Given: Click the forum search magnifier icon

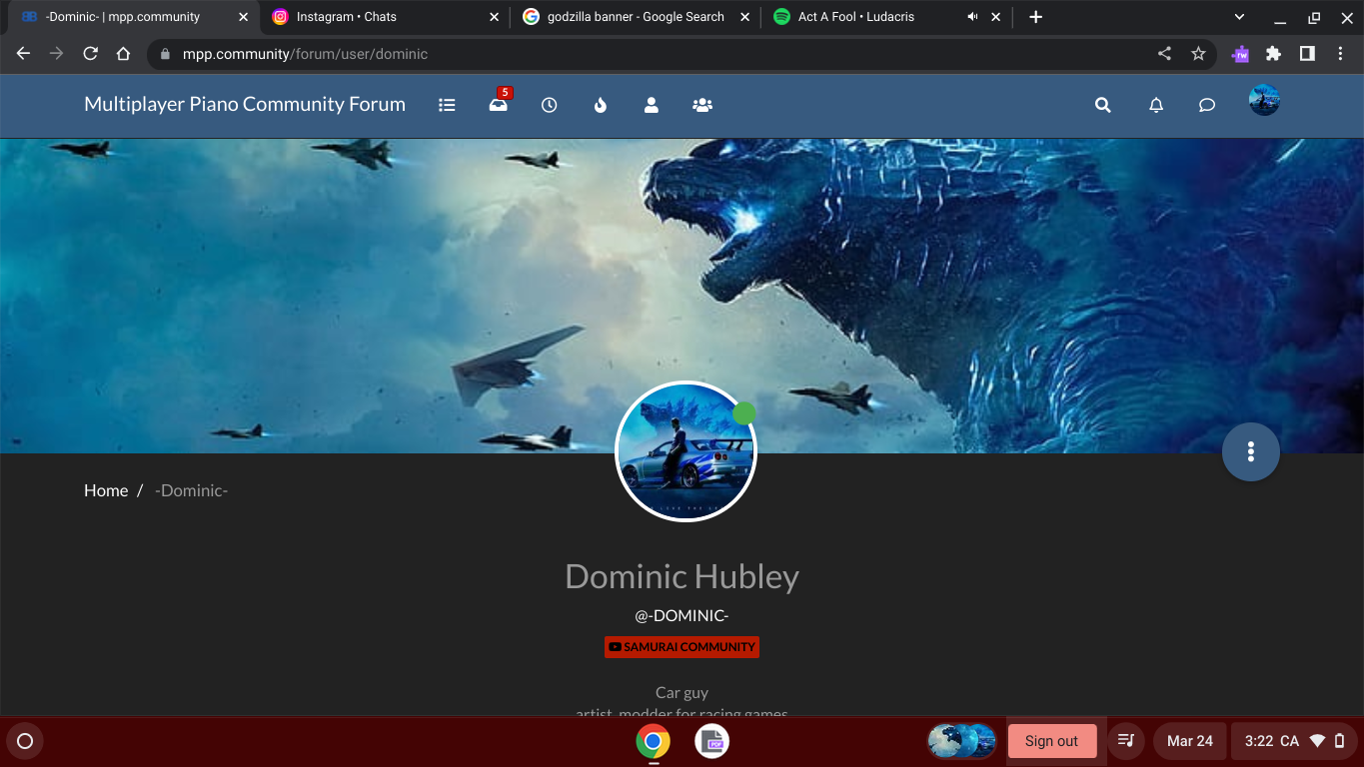Looking at the screenshot, I should pos(1102,105).
